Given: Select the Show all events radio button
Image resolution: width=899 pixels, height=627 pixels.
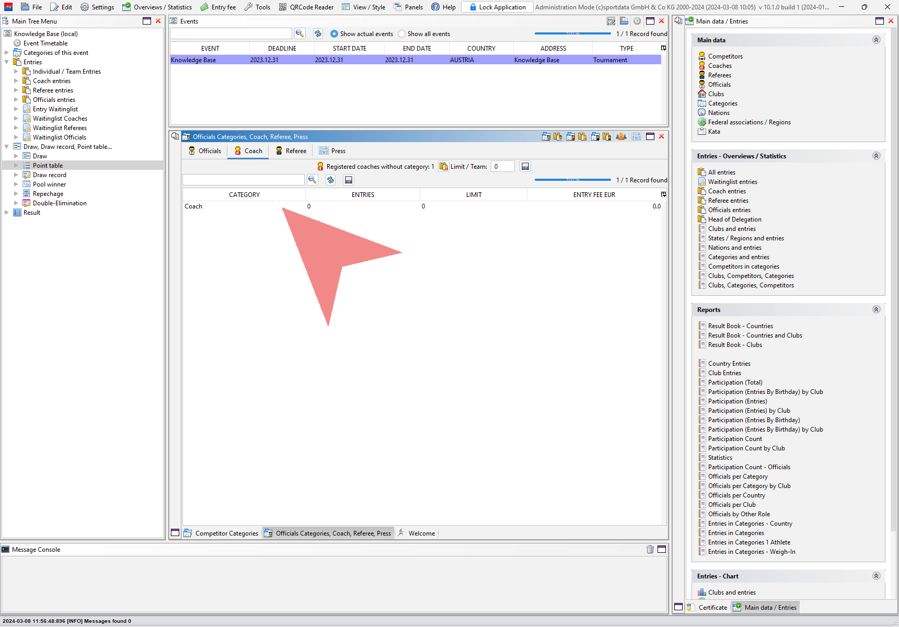Looking at the screenshot, I should [402, 34].
